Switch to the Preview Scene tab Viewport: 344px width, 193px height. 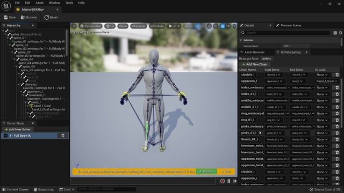[x=290, y=25]
